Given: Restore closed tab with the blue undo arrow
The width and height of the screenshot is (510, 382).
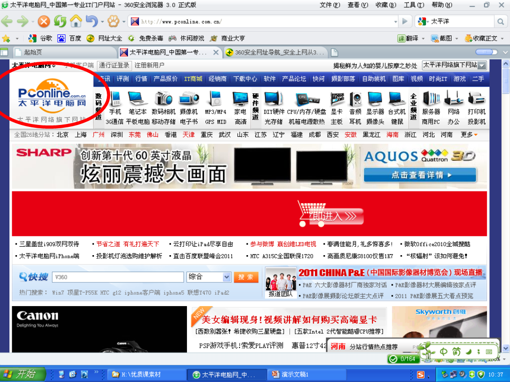Looking at the screenshot, I should click(x=92, y=21).
